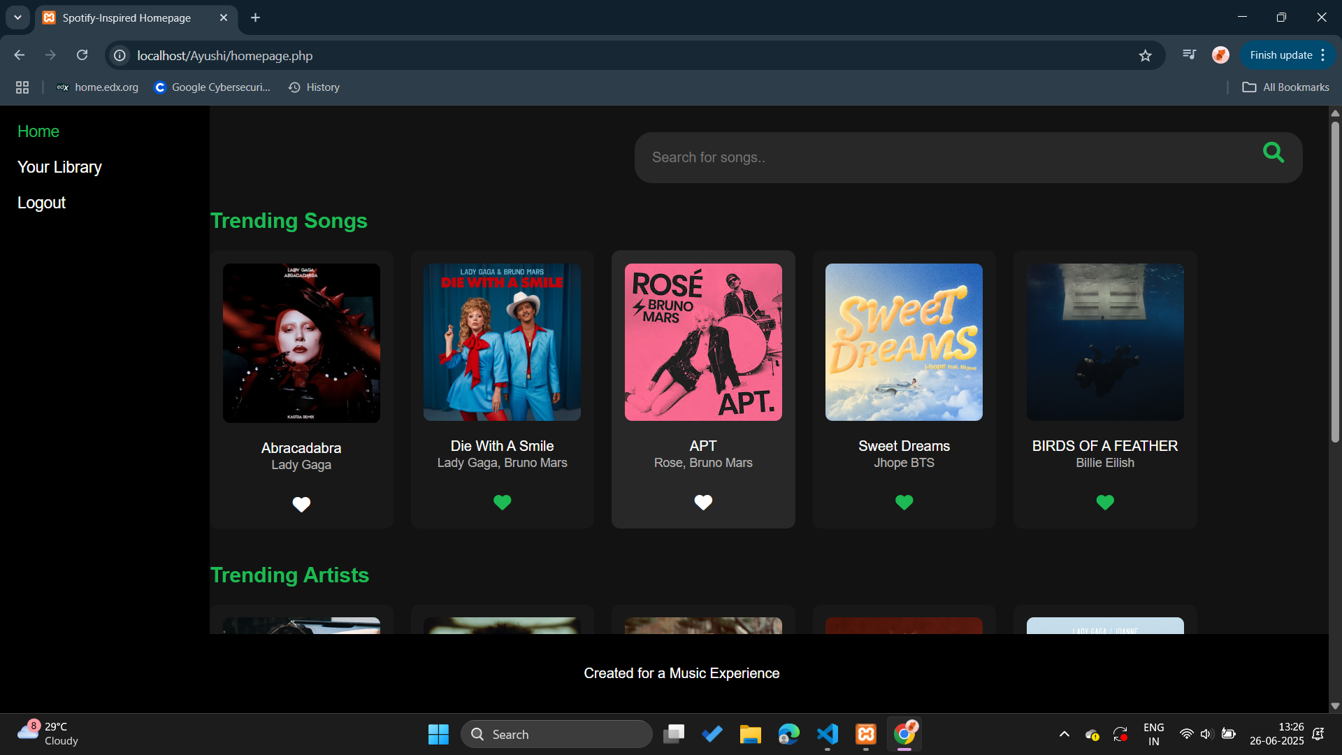Click the browser forward arrow
Viewport: 1342px width, 755px height.
[50, 55]
